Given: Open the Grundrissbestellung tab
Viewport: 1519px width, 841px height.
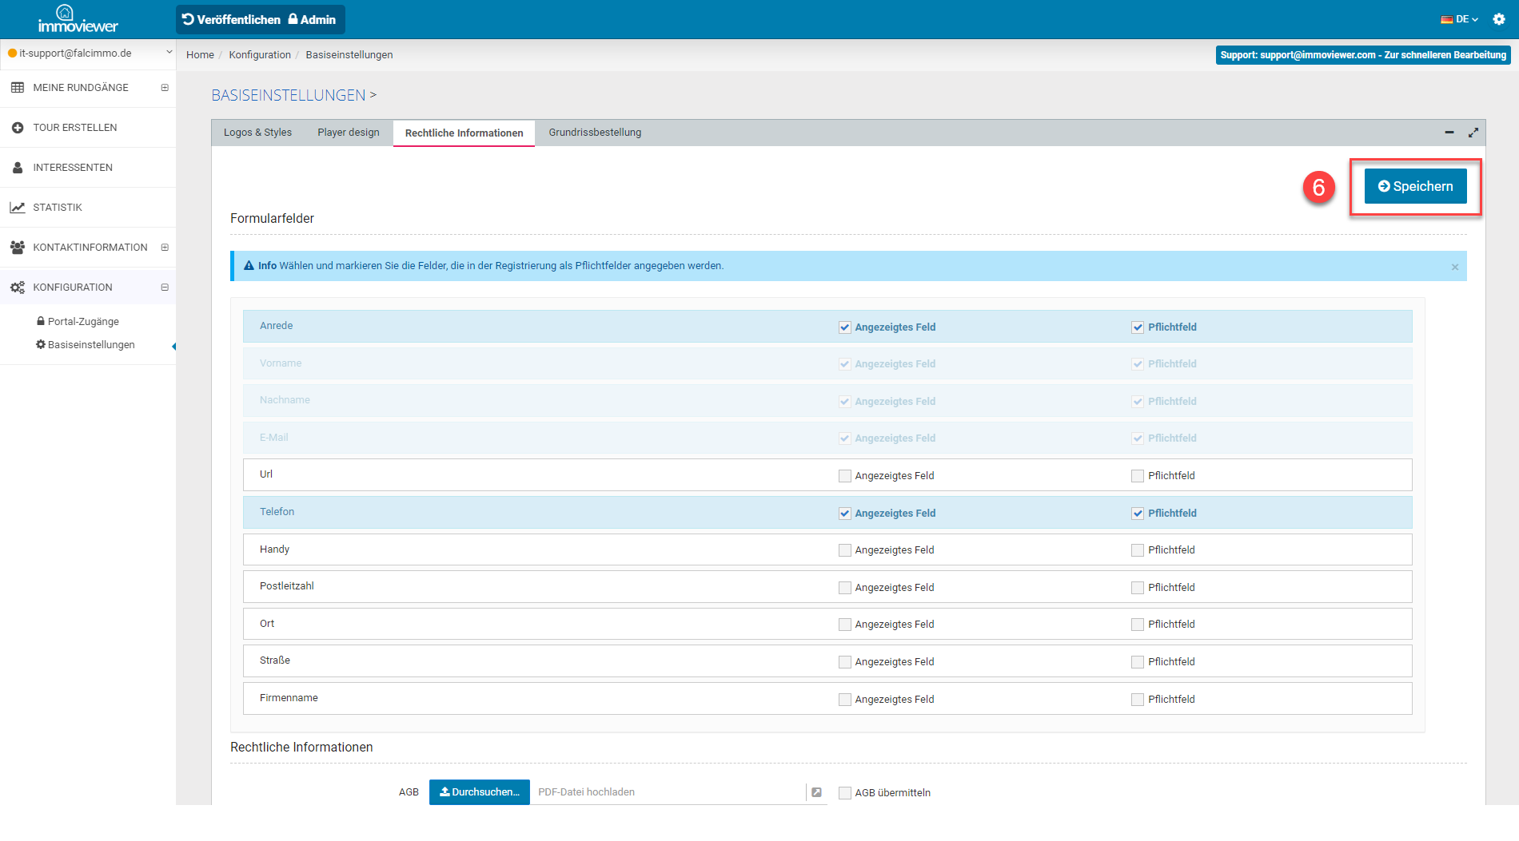Looking at the screenshot, I should coord(595,133).
